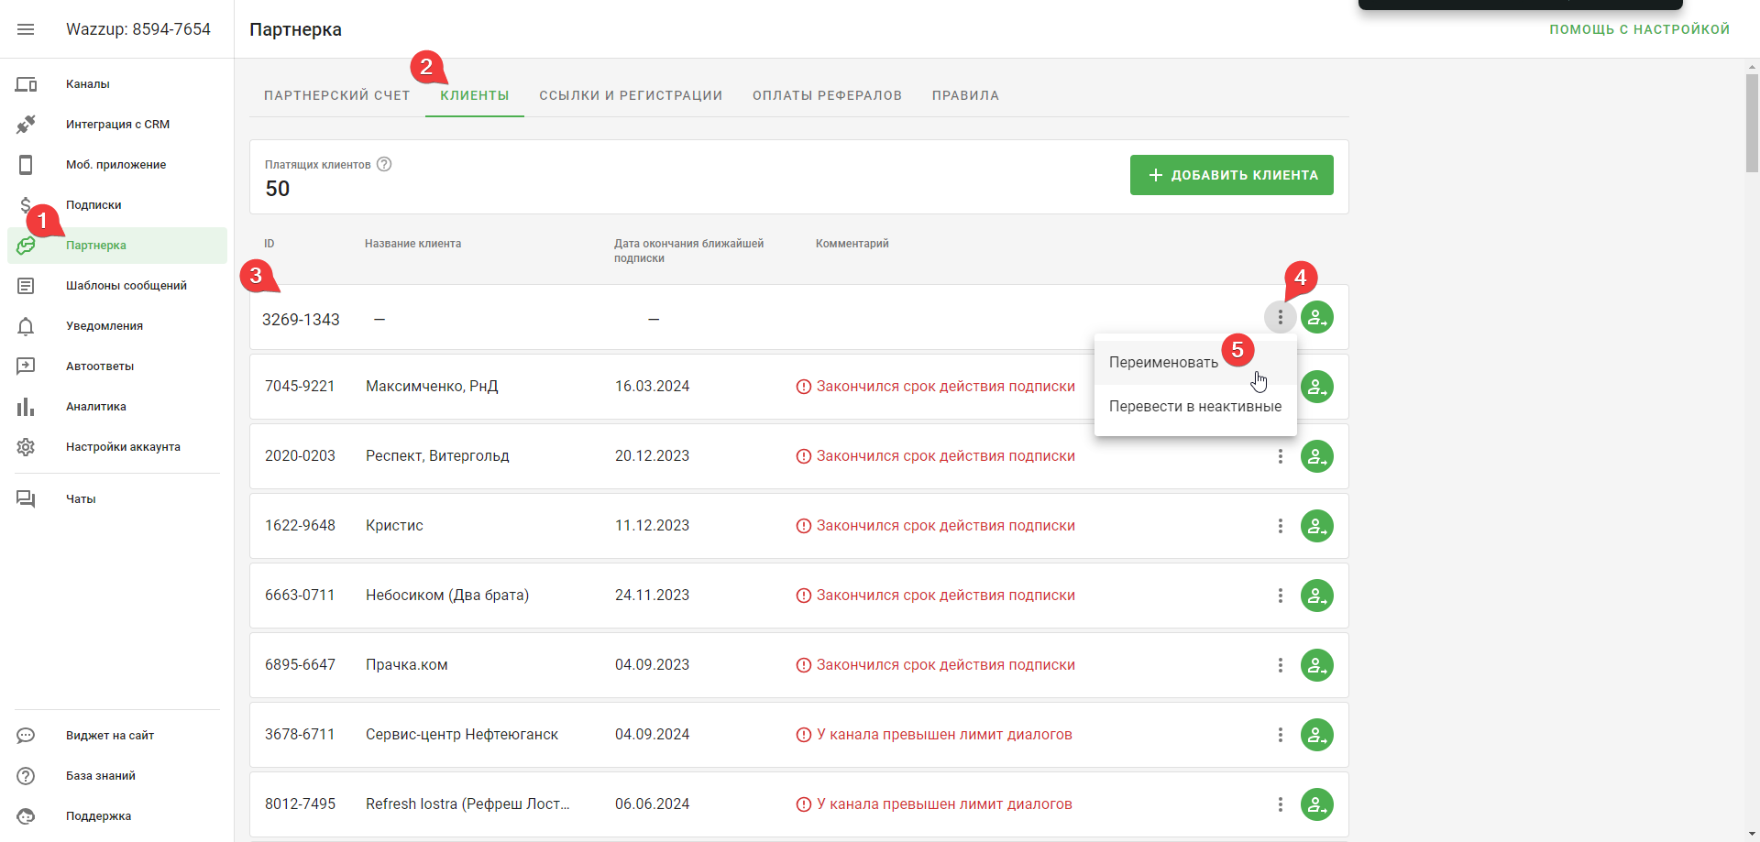Click green user icon for Сервис-центр Нефтеюганск
The image size is (1760, 842).
(x=1317, y=735)
